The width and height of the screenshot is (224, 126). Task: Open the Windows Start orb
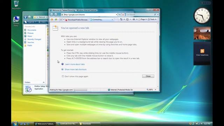[15, 124]
